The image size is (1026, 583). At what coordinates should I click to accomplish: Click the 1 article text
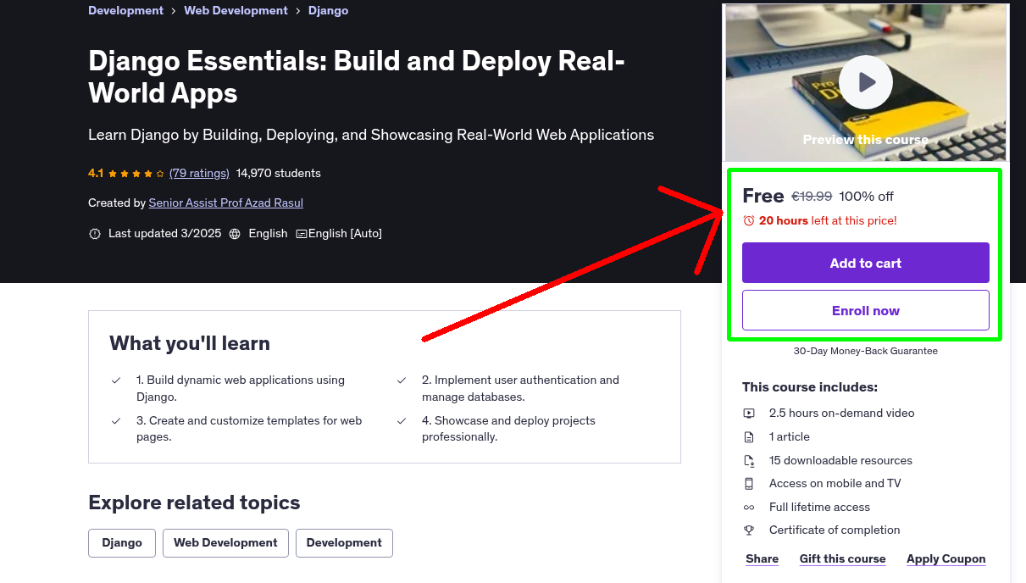tap(789, 437)
